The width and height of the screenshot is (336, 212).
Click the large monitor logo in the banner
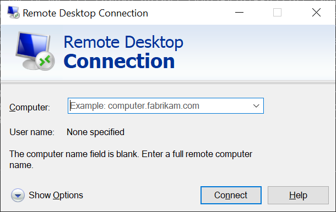click(35, 51)
